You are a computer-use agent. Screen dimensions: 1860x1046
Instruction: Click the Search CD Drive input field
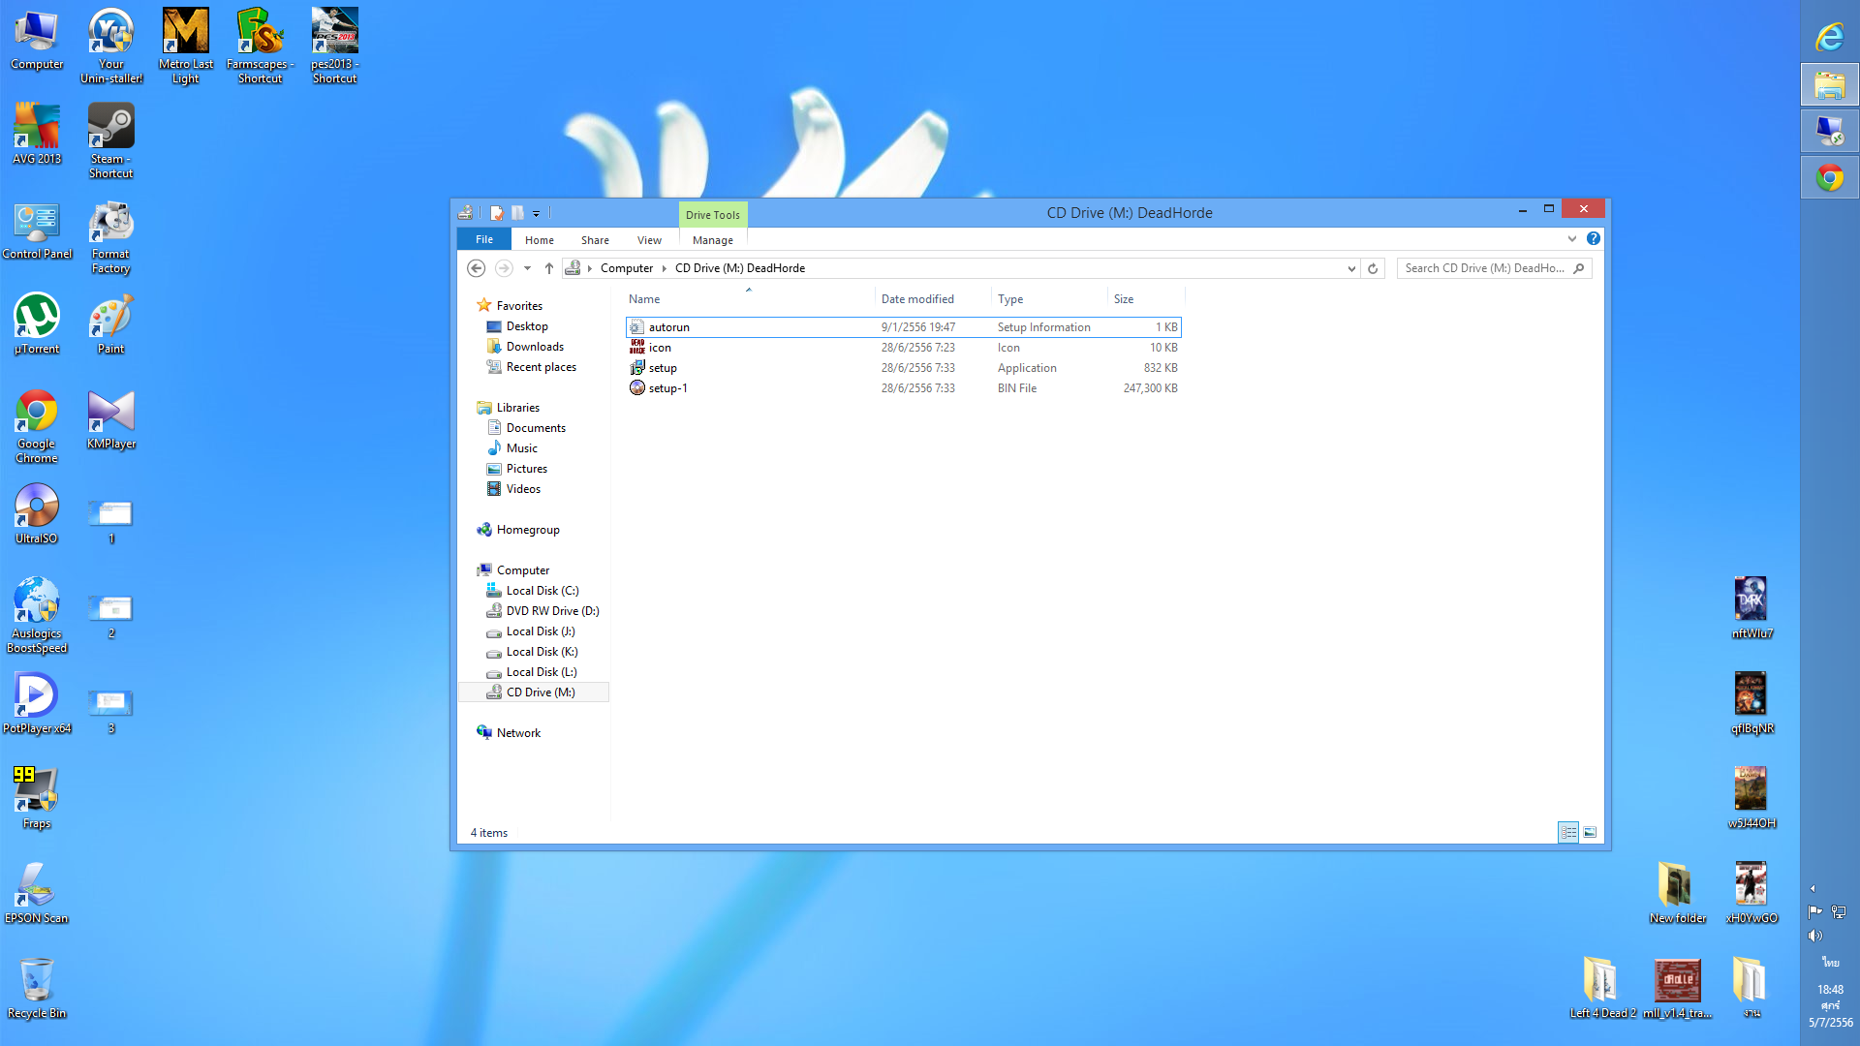tap(1483, 268)
